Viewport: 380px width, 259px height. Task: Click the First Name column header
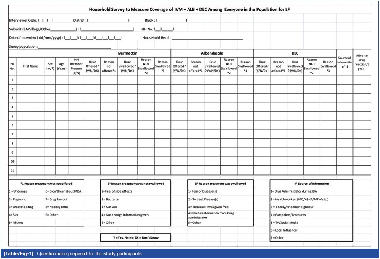coord(30,66)
